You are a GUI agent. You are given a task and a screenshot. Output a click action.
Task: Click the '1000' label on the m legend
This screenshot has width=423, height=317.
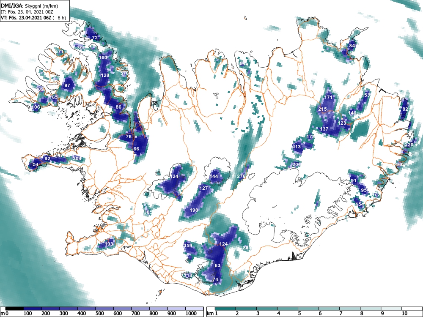[191, 314]
